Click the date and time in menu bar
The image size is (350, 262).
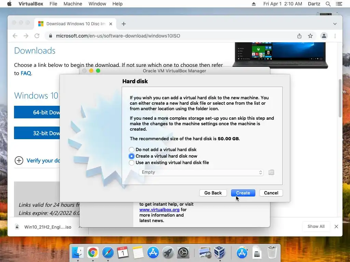(283, 4)
